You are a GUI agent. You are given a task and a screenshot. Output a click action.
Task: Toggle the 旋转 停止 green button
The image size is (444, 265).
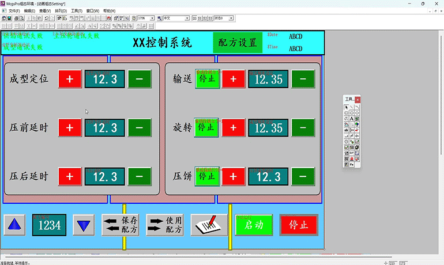pos(206,127)
